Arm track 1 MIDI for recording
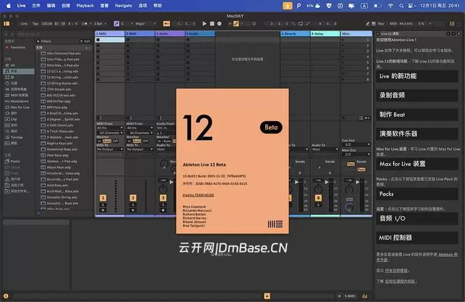This screenshot has width=465, height=302. point(103,210)
